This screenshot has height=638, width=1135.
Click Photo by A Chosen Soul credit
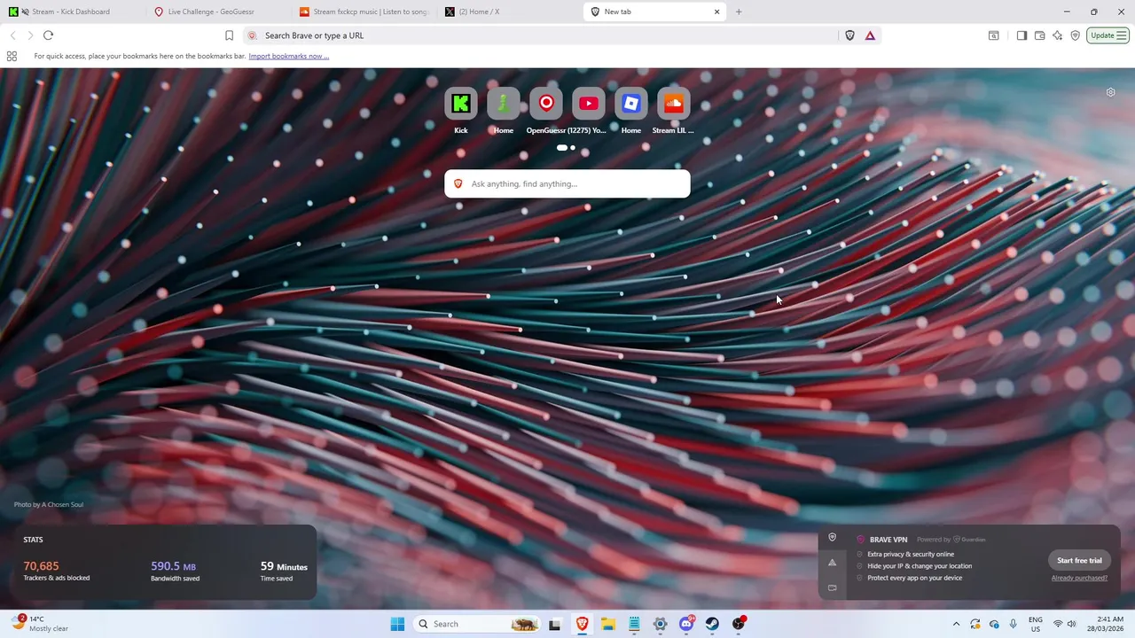(49, 504)
